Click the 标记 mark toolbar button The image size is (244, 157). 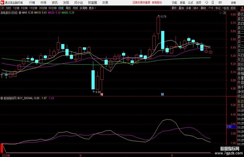click(x=218, y=8)
